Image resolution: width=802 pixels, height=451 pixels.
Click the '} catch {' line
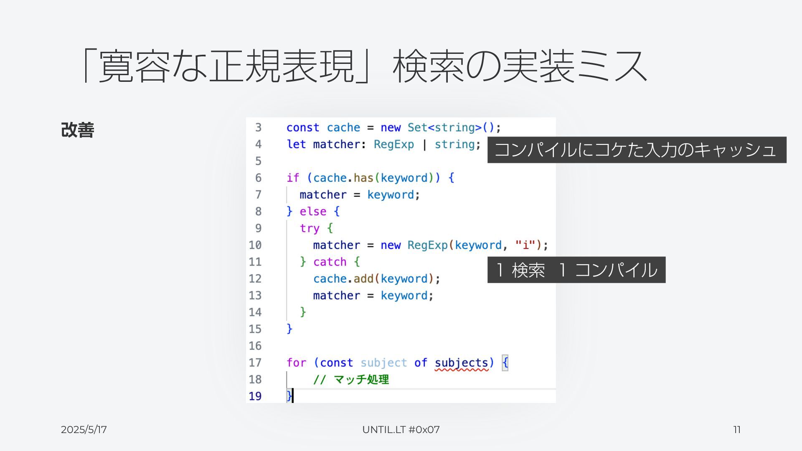pos(330,262)
